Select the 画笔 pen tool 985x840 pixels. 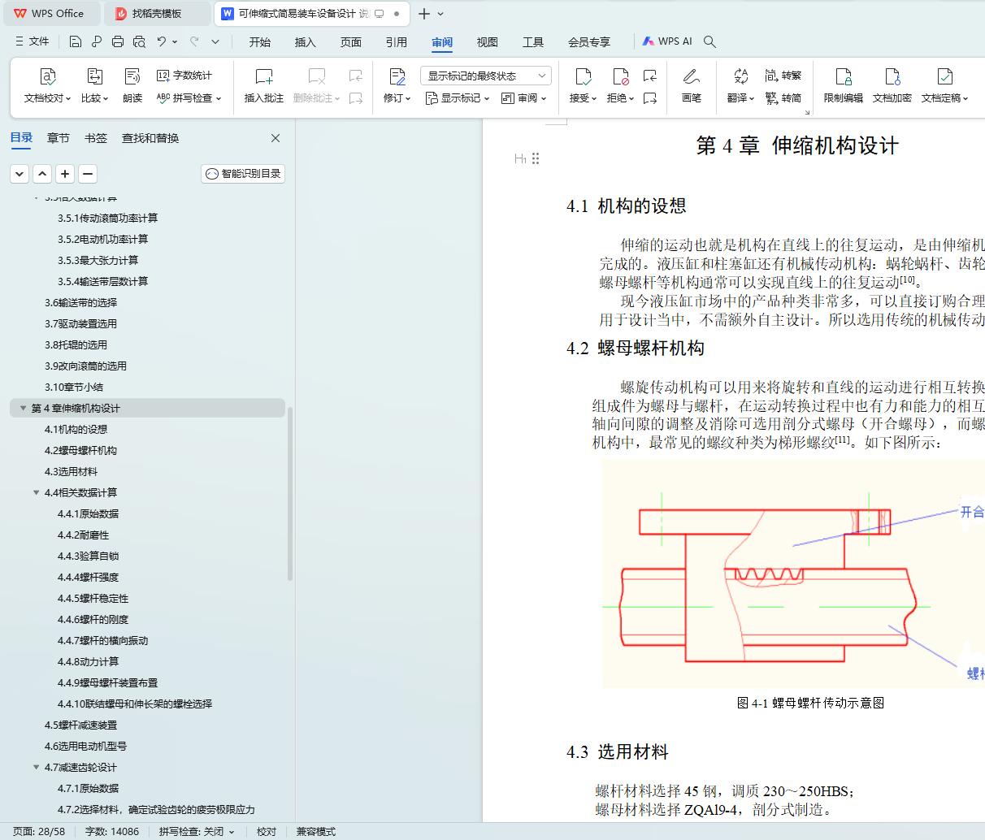coord(692,86)
